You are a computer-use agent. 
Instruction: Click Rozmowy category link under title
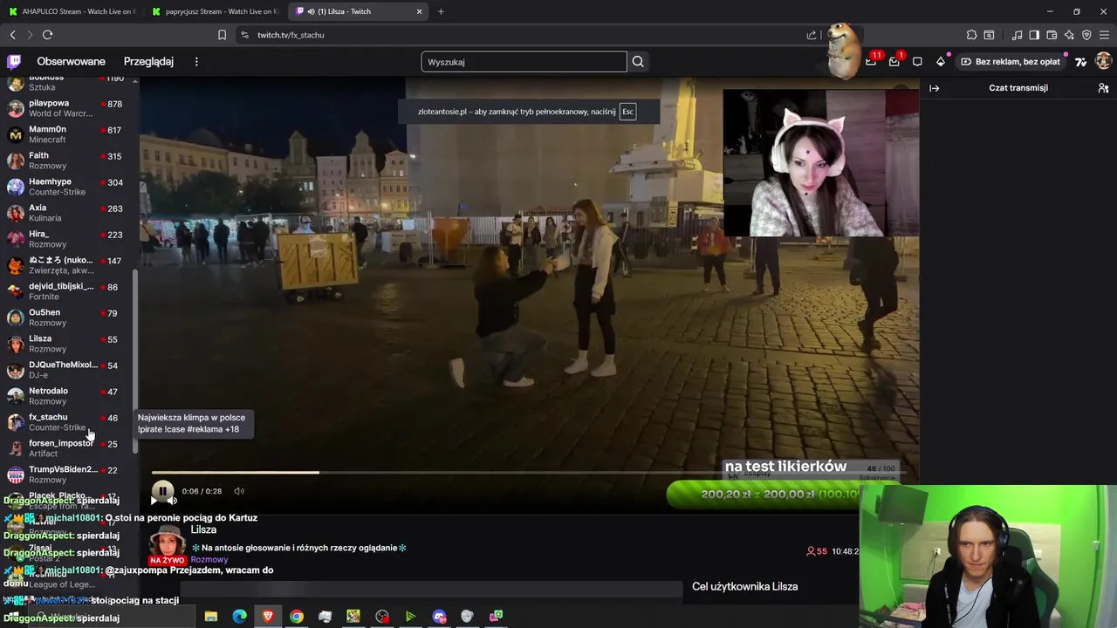[209, 560]
